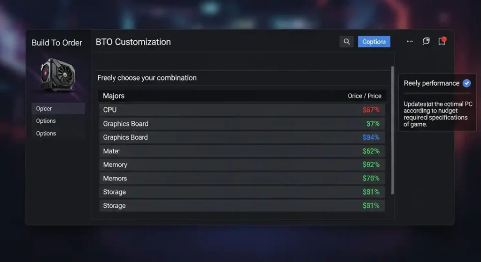Viewport: 481px width, 262px height.
Task: Select the second Options sidebar item
Action: (x=46, y=134)
